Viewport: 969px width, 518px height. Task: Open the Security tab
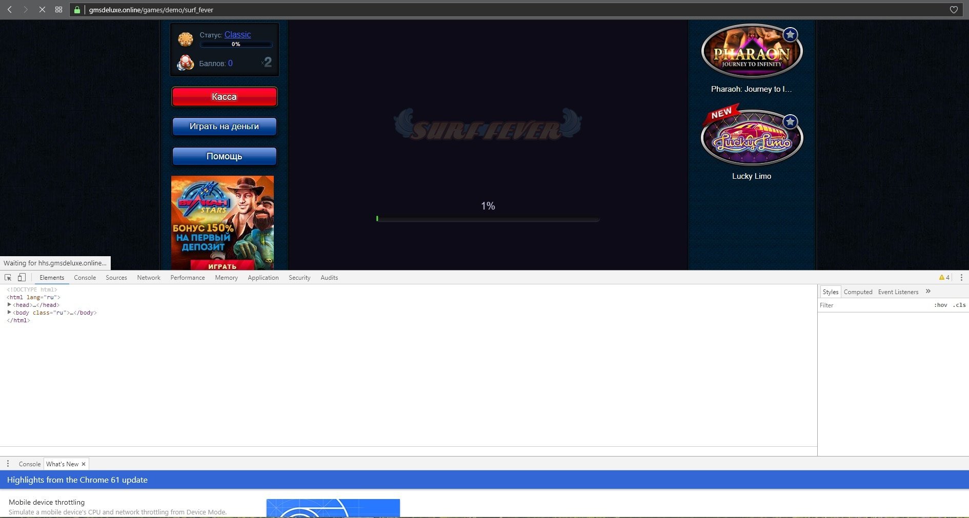pyautogui.click(x=299, y=277)
